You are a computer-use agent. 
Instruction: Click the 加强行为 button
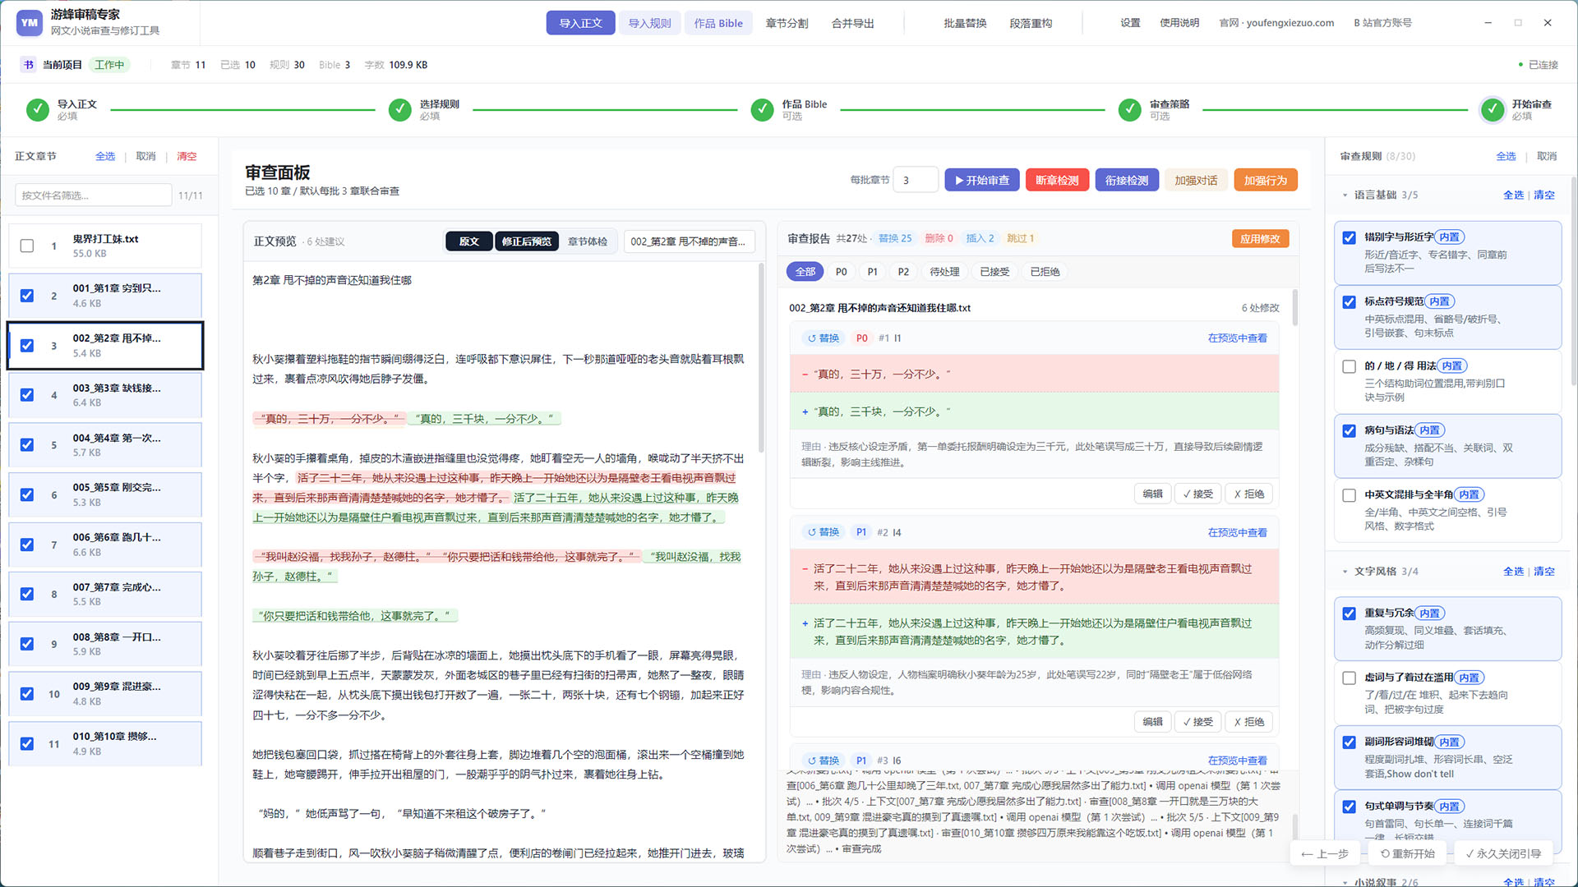pos(1265,180)
